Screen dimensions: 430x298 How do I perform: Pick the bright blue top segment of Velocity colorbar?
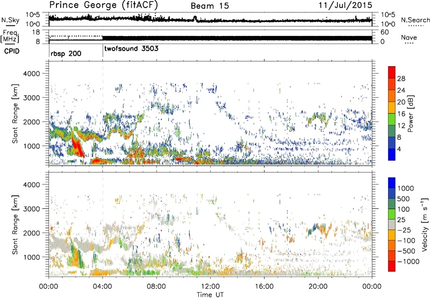392,183
